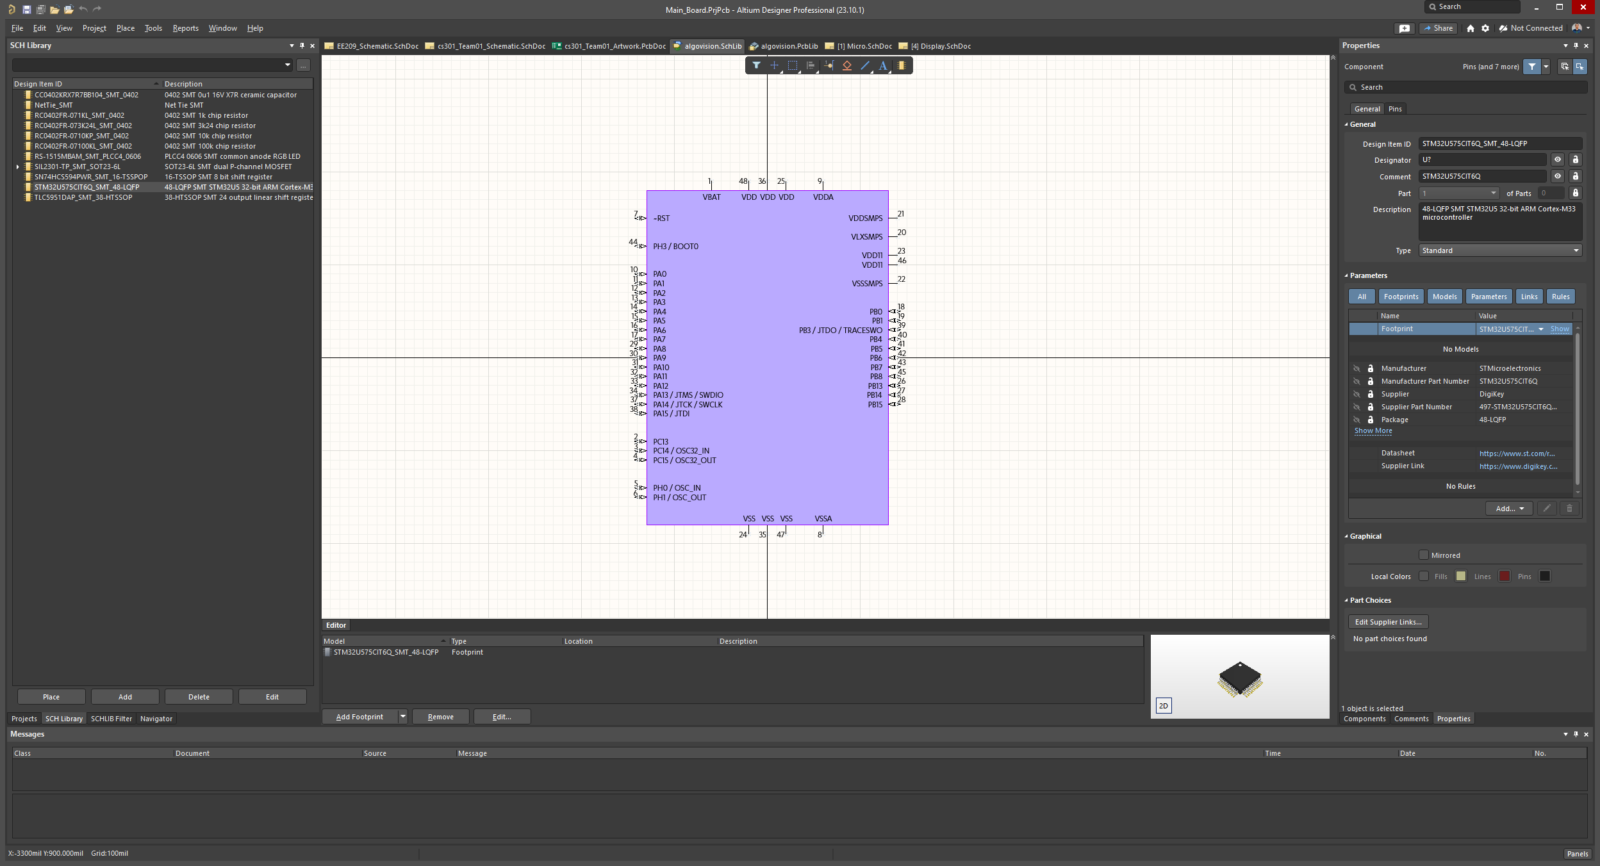Click the Undo arrow icon
The height and width of the screenshot is (866, 1600).
click(83, 10)
